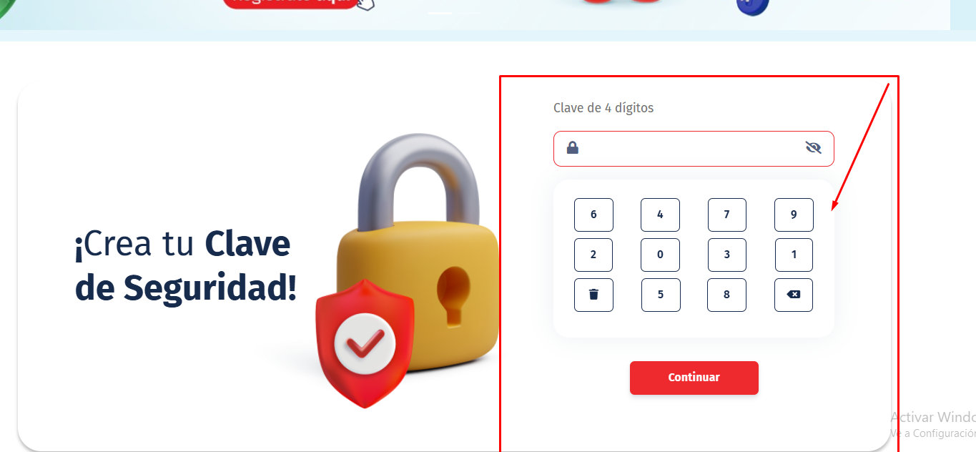Click the red Continuar button
The width and height of the screenshot is (976, 452).
(x=694, y=378)
